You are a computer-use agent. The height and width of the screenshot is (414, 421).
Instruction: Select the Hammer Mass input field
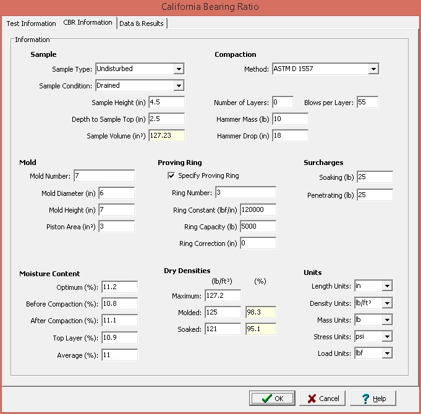[x=289, y=119]
